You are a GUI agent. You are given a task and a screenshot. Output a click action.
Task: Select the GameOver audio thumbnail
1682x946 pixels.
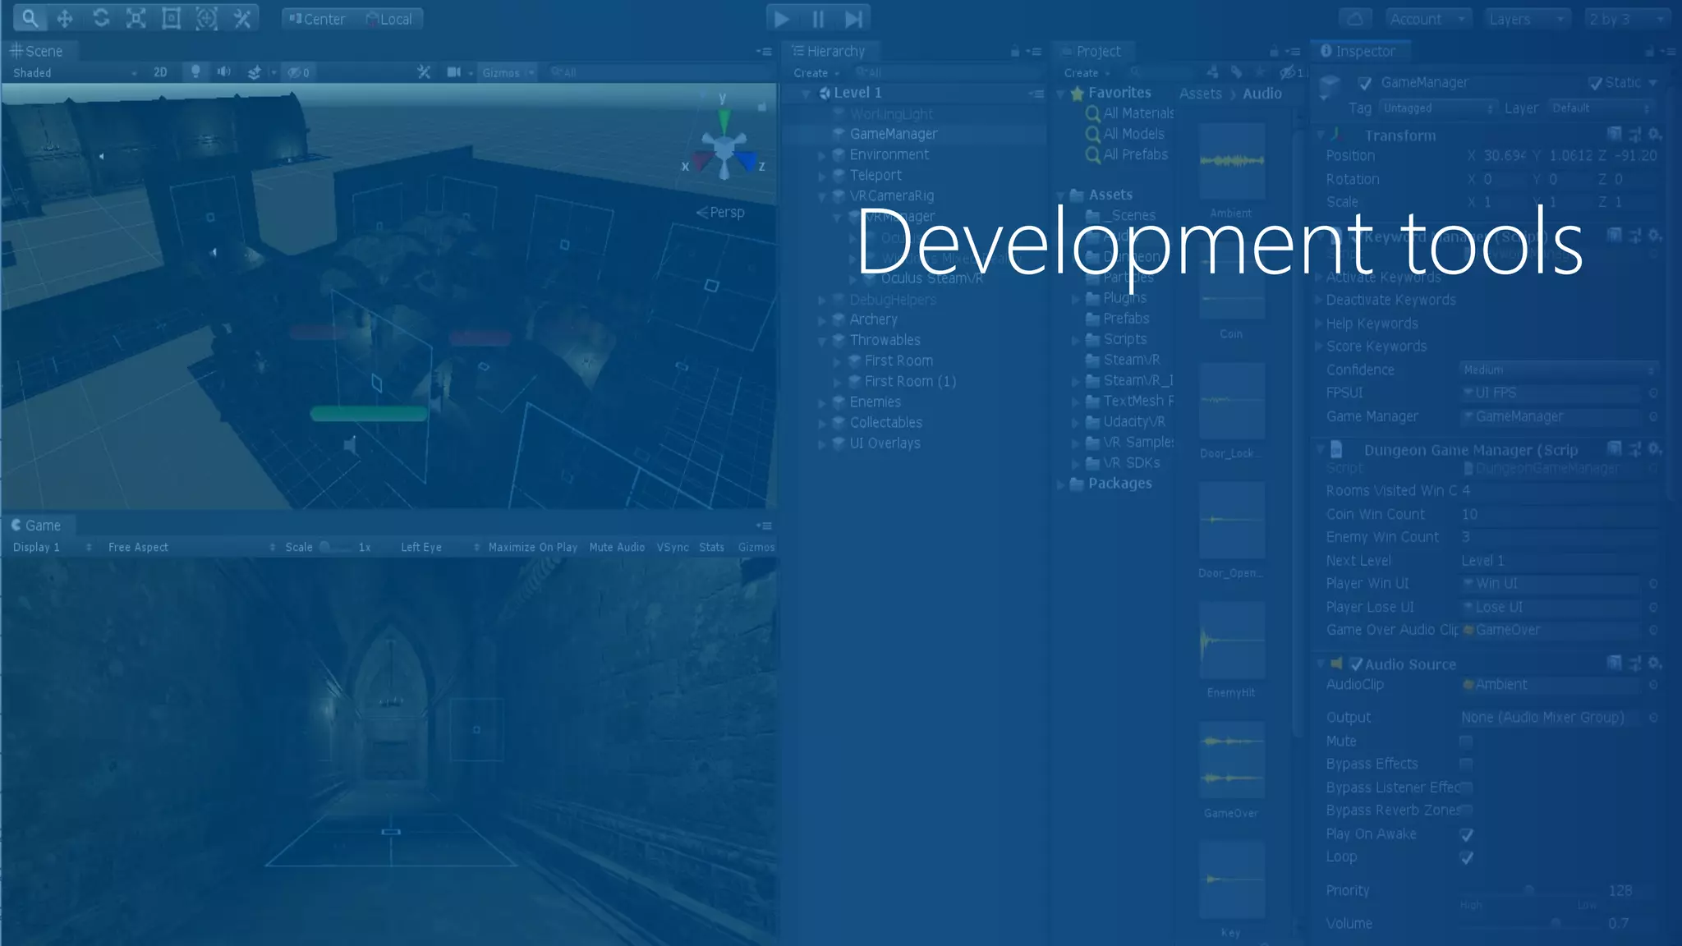[x=1231, y=760]
